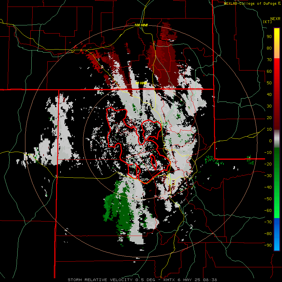Click the -80 value on the velocity scale

point(268,234)
